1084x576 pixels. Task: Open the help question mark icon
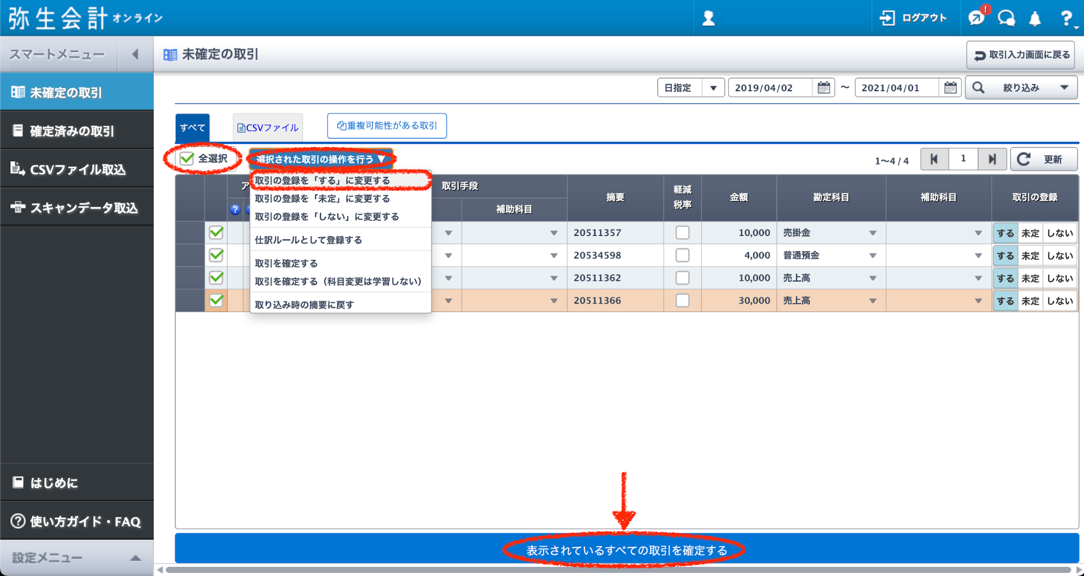point(1066,18)
